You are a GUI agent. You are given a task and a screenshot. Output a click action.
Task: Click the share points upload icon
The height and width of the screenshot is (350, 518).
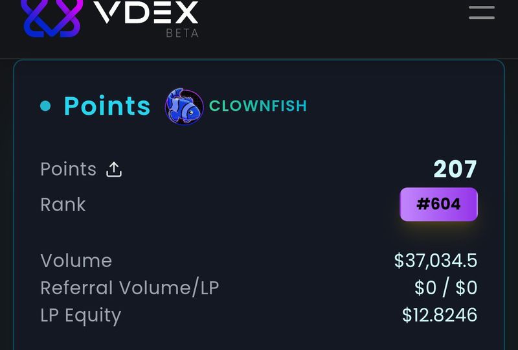point(114,170)
